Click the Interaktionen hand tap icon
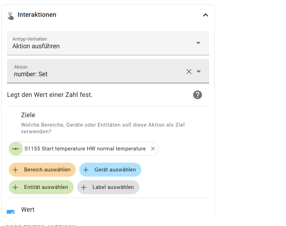This screenshot has width=286, height=226. coord(11,15)
